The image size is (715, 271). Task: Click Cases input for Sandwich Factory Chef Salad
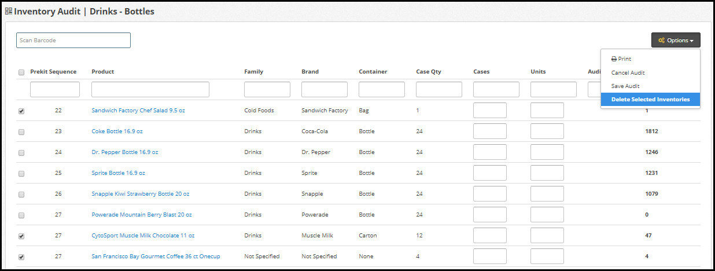490,110
